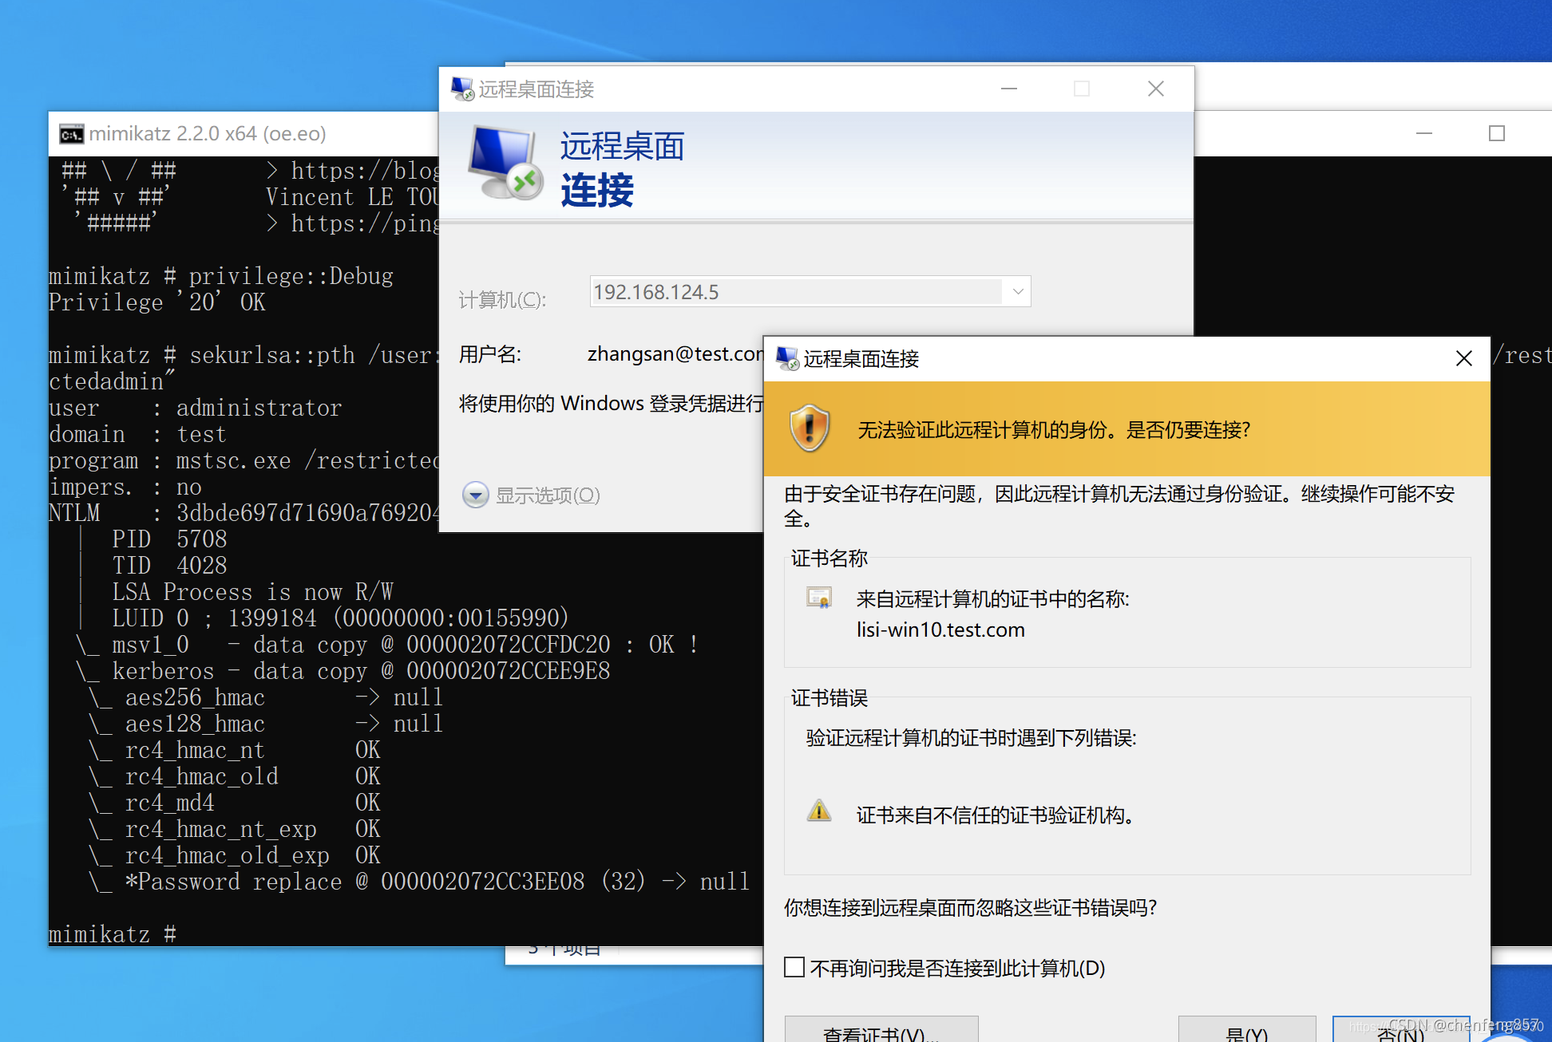
Task: Click the 'rc4_hmac_nt_exp OK' console line
Action: pos(235,829)
